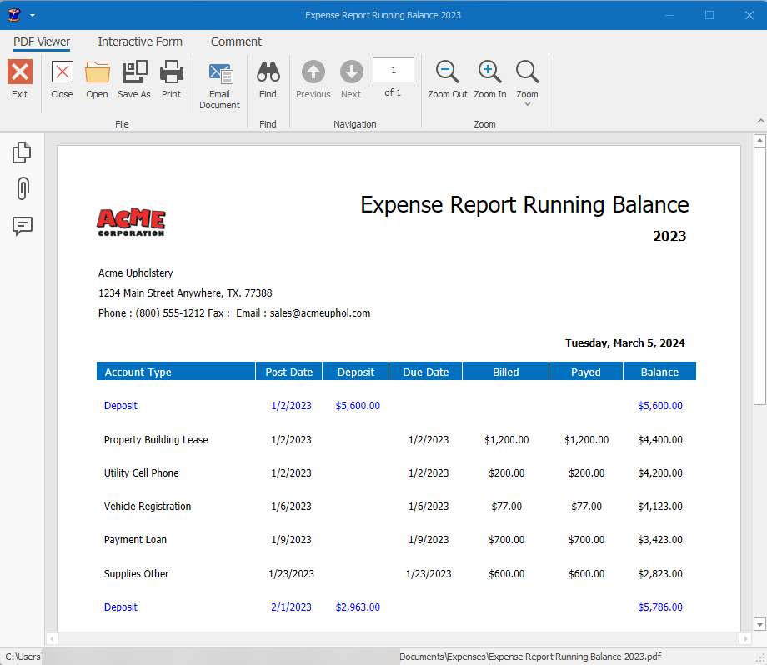Zoom out of the page
The height and width of the screenshot is (665, 767).
447,79
